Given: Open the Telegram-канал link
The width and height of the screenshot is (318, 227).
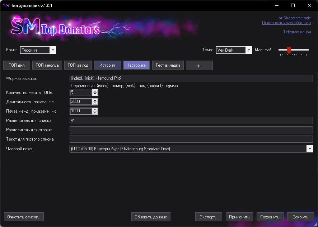Looking at the screenshot, I should (297, 32).
